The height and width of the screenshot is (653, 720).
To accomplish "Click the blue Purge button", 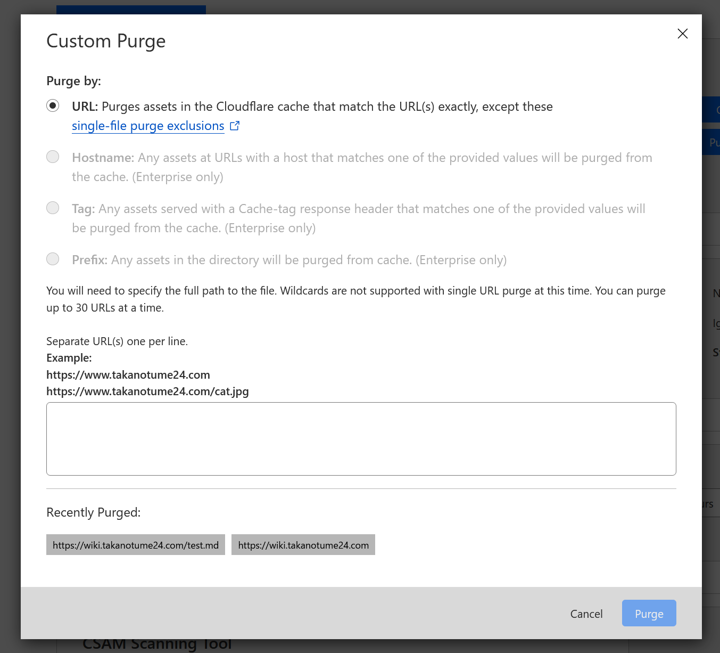I will click(x=649, y=613).
